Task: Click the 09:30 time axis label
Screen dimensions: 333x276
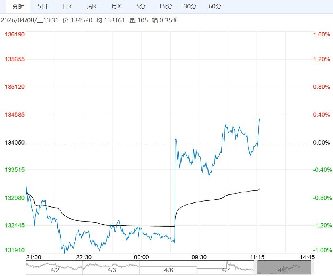Action: coord(199,256)
